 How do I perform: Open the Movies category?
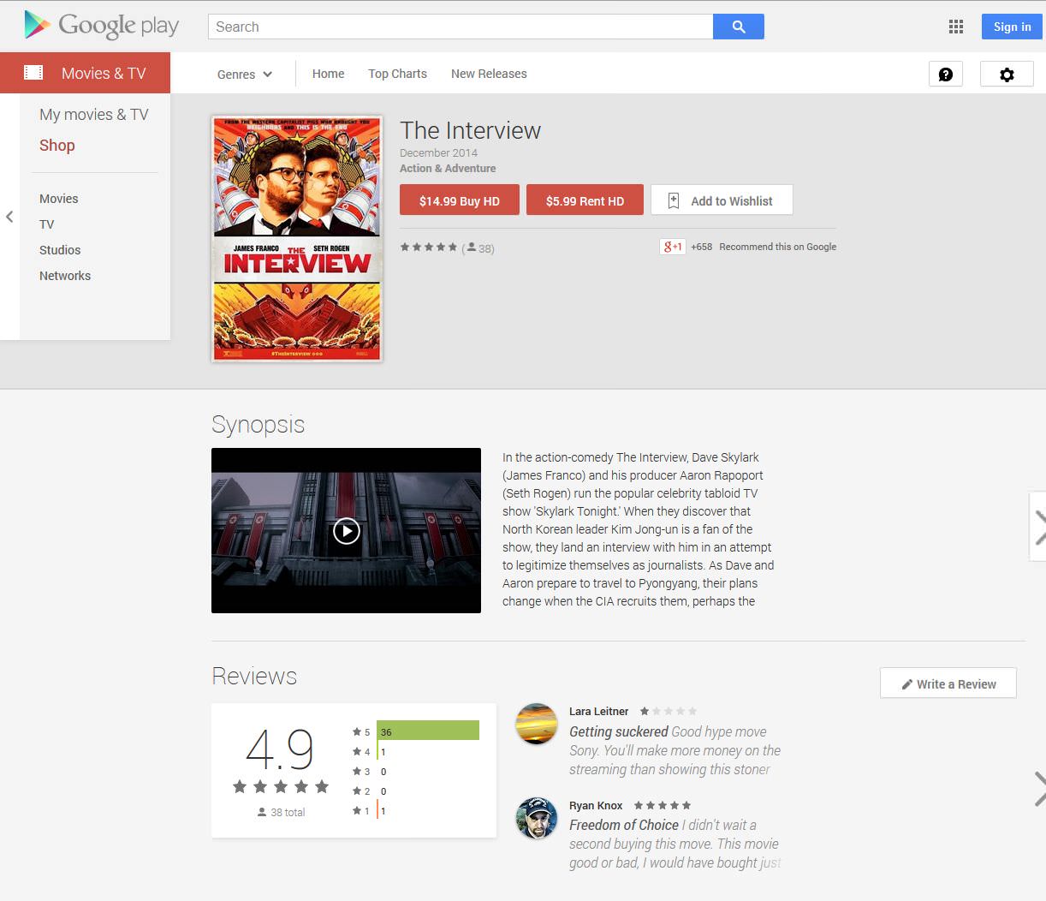click(x=59, y=199)
